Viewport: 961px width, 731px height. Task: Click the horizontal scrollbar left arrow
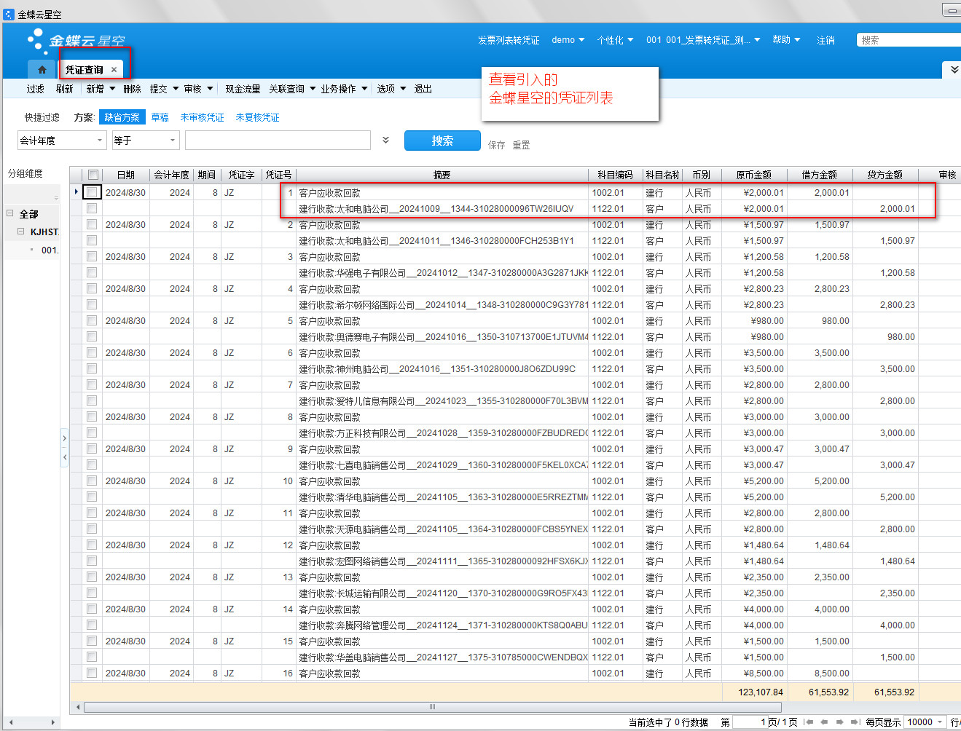(x=78, y=707)
